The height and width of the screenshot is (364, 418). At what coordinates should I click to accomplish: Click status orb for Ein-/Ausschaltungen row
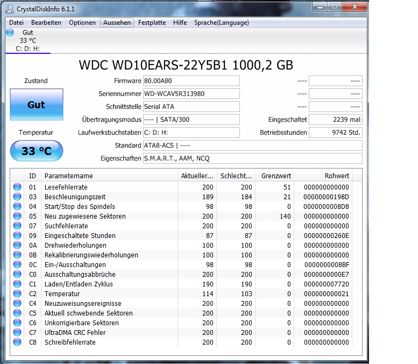(x=17, y=264)
